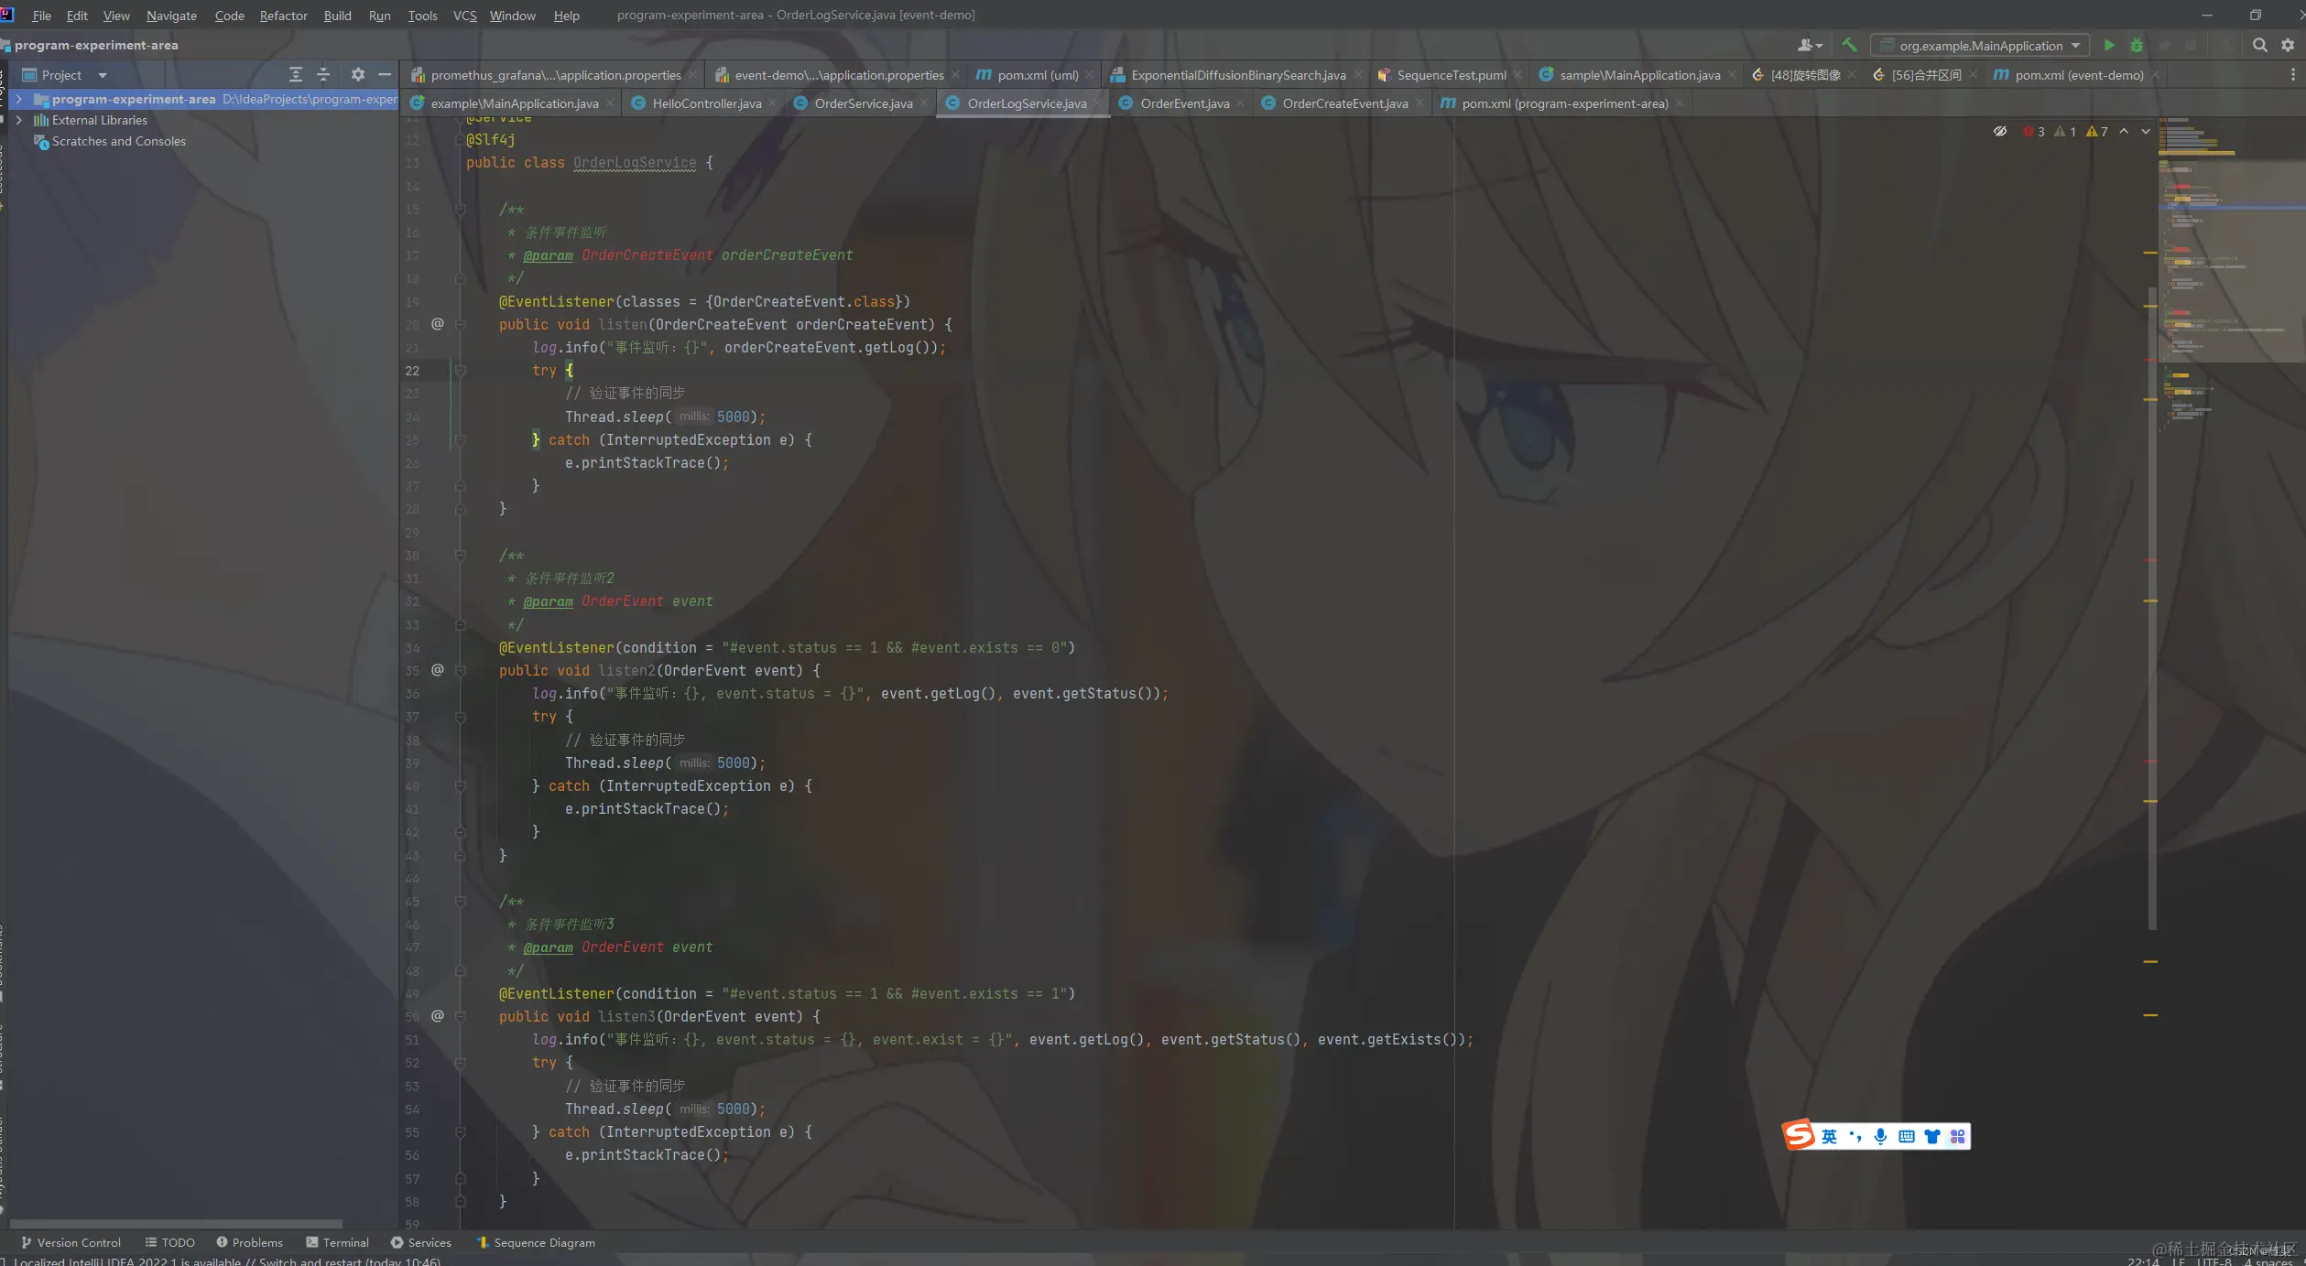Viewport: 2306px width, 1266px height.
Task: Switch to OrderService.java tab
Action: (x=863, y=103)
